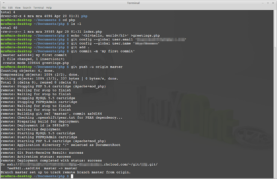Screen dimensions: 277x179
Task: Open the window menu arrow in title bar
Action: (x=4, y=3)
